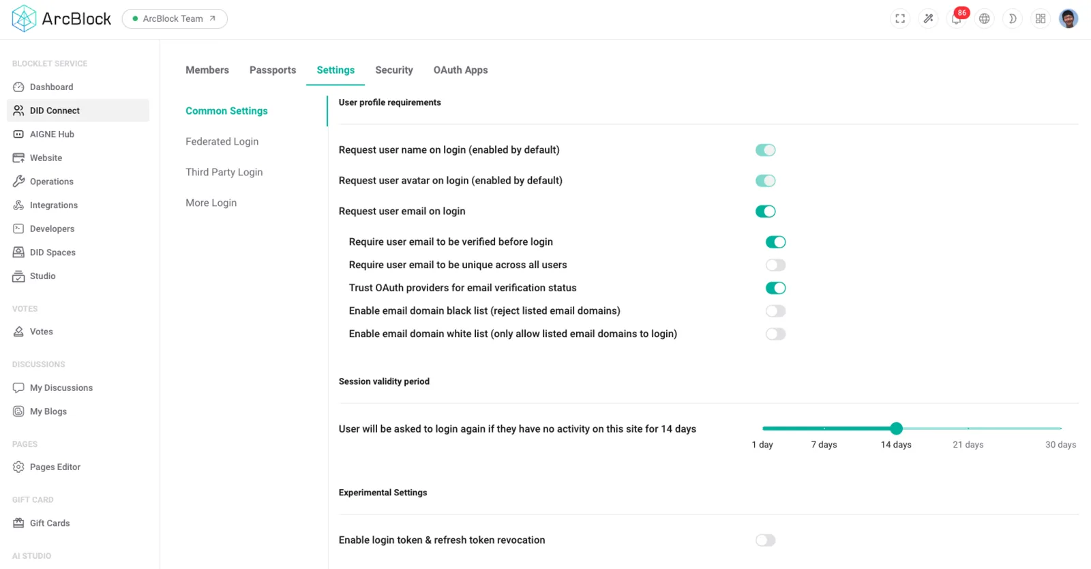The height and width of the screenshot is (569, 1091).
Task: Toggle Request user name on login
Action: pos(765,150)
